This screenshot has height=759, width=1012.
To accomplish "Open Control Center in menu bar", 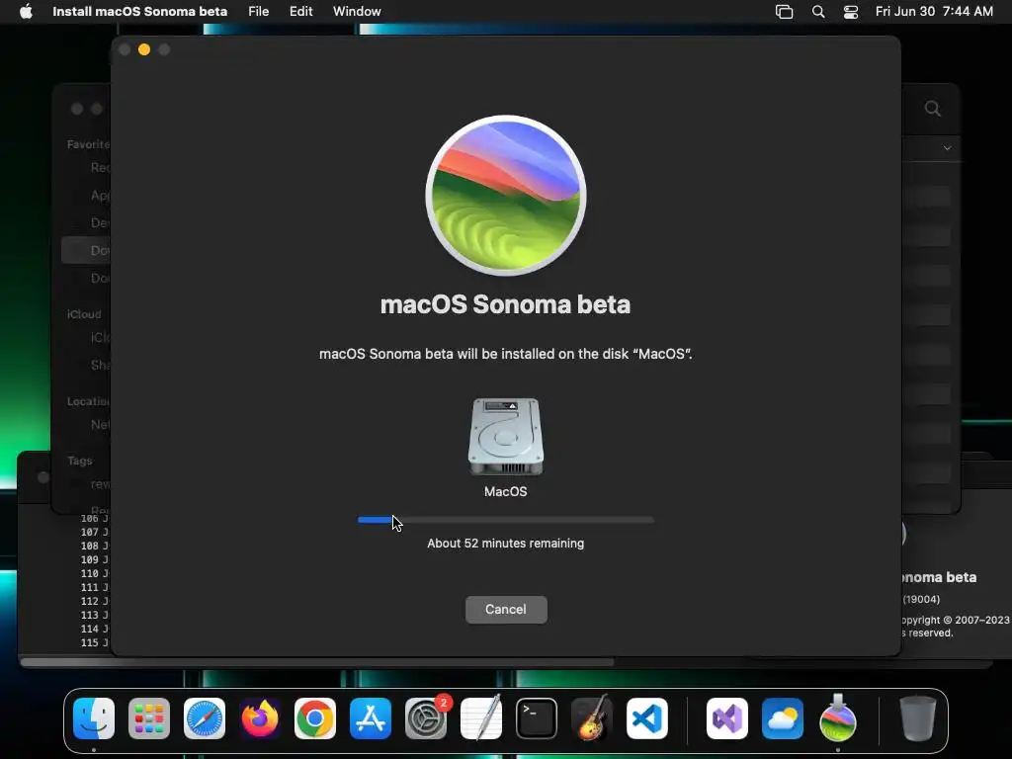I will pyautogui.click(x=851, y=12).
